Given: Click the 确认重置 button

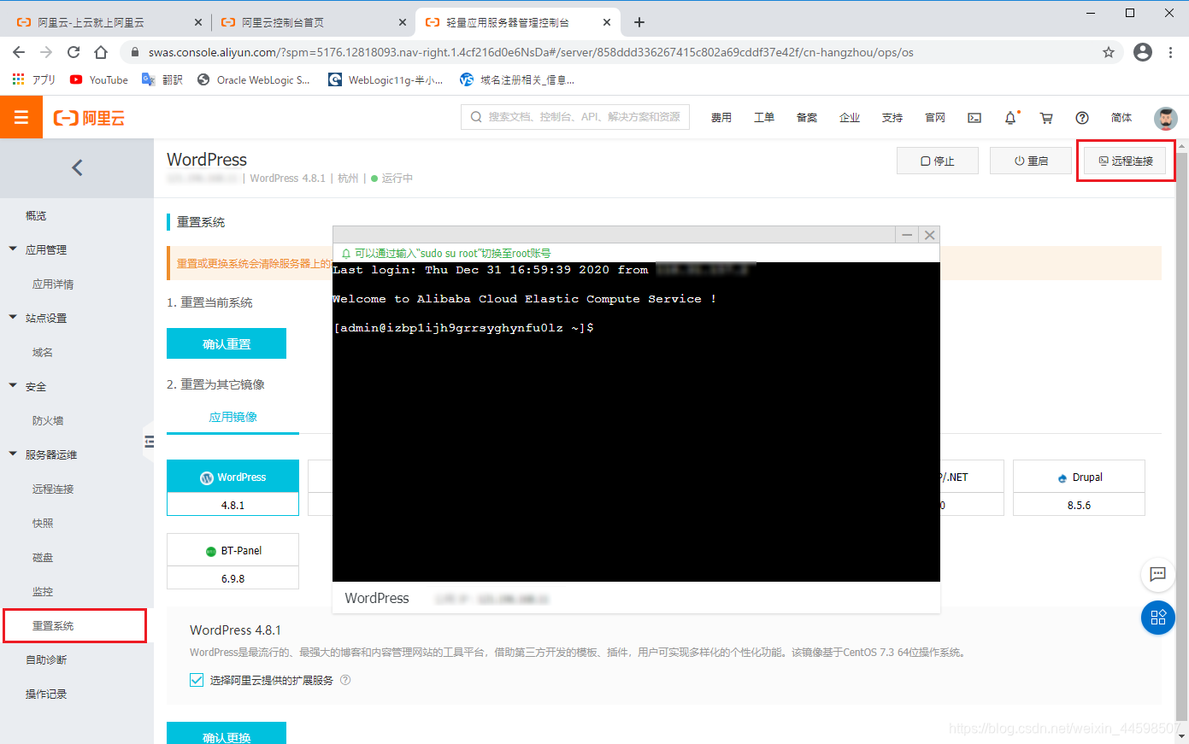Looking at the screenshot, I should click(227, 343).
